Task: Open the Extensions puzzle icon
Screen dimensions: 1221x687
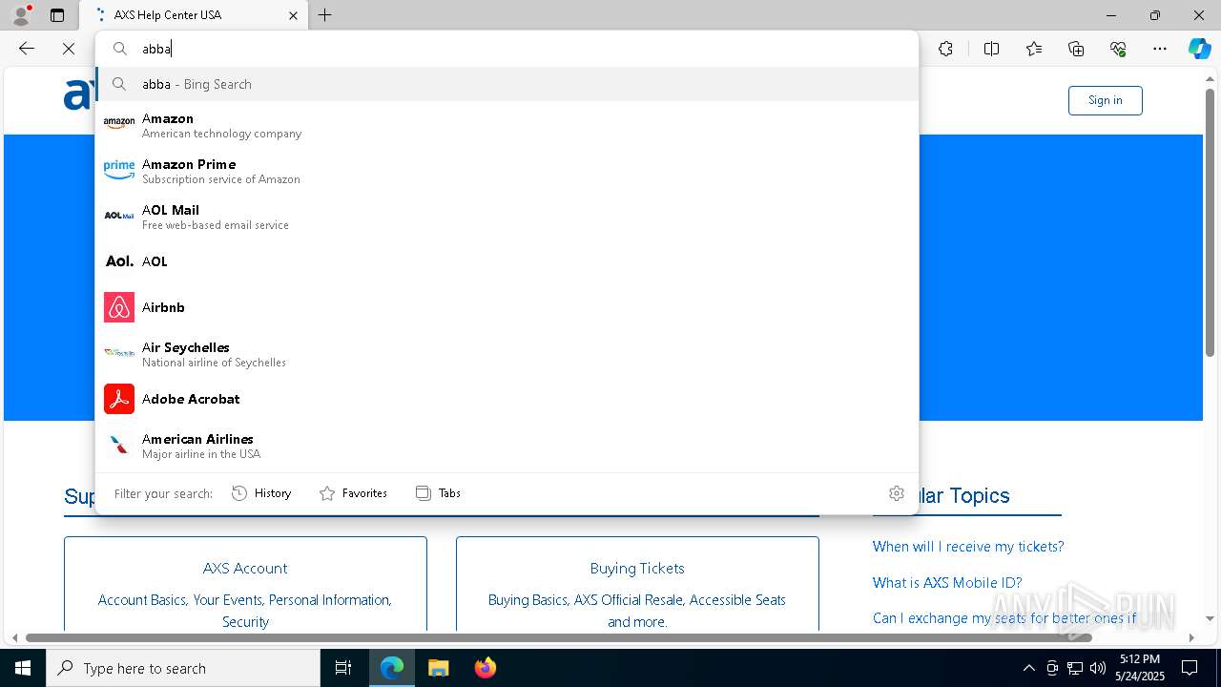Action: 945,49
